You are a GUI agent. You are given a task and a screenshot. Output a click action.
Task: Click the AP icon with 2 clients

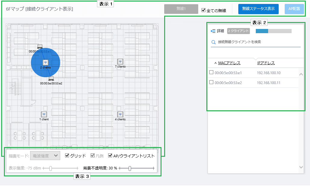(x=45, y=62)
